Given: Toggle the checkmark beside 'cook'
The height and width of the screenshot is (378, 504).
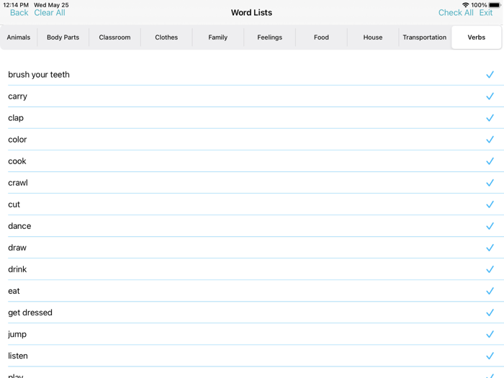Looking at the screenshot, I should tap(490, 161).
